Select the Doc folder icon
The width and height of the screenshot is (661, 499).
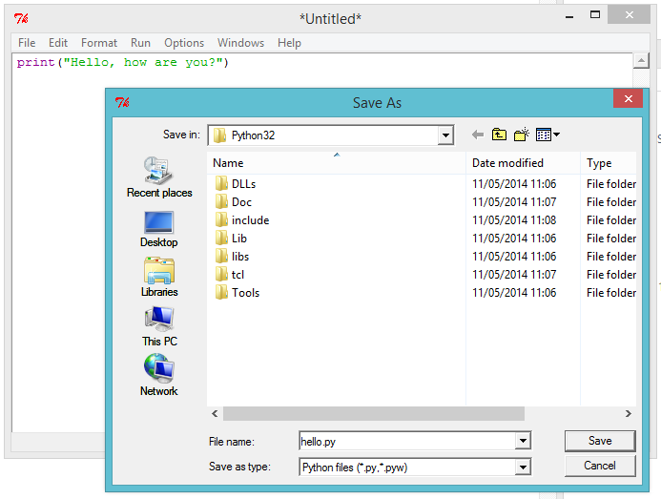221,202
